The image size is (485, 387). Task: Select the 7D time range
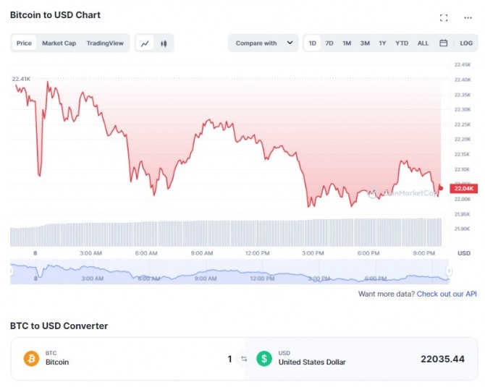pyautogui.click(x=329, y=43)
